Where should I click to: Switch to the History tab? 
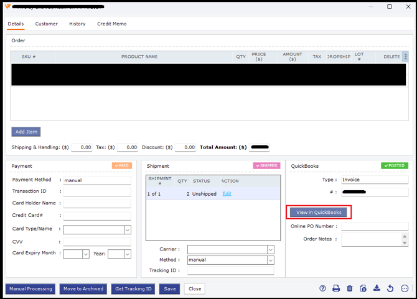point(77,24)
